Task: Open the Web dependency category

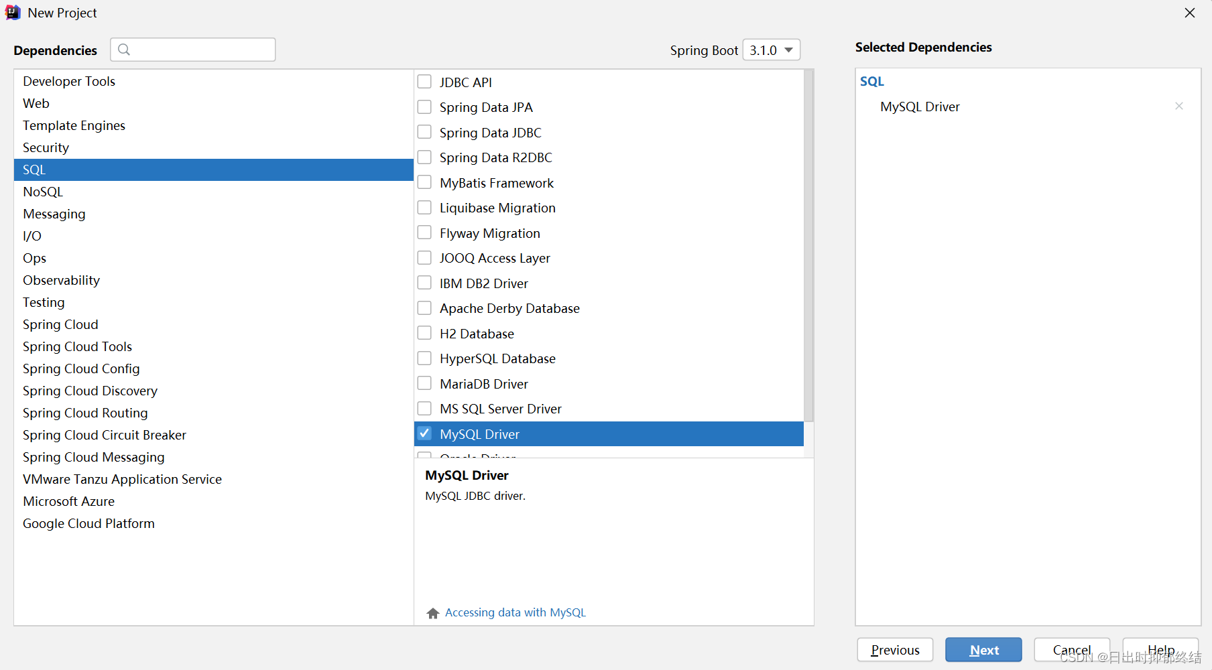Action: (x=213, y=103)
